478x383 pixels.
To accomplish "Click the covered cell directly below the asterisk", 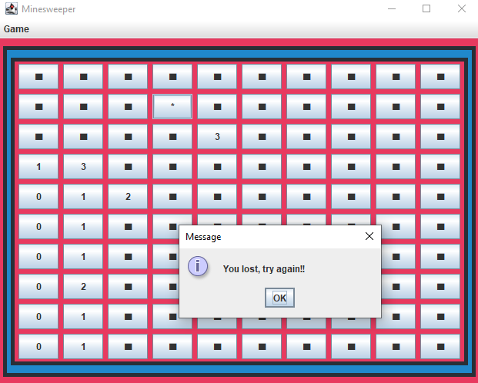I will (x=172, y=136).
